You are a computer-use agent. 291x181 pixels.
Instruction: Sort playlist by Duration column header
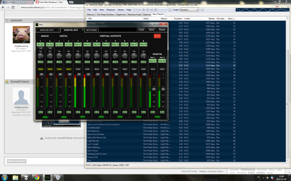(x=178, y=19)
